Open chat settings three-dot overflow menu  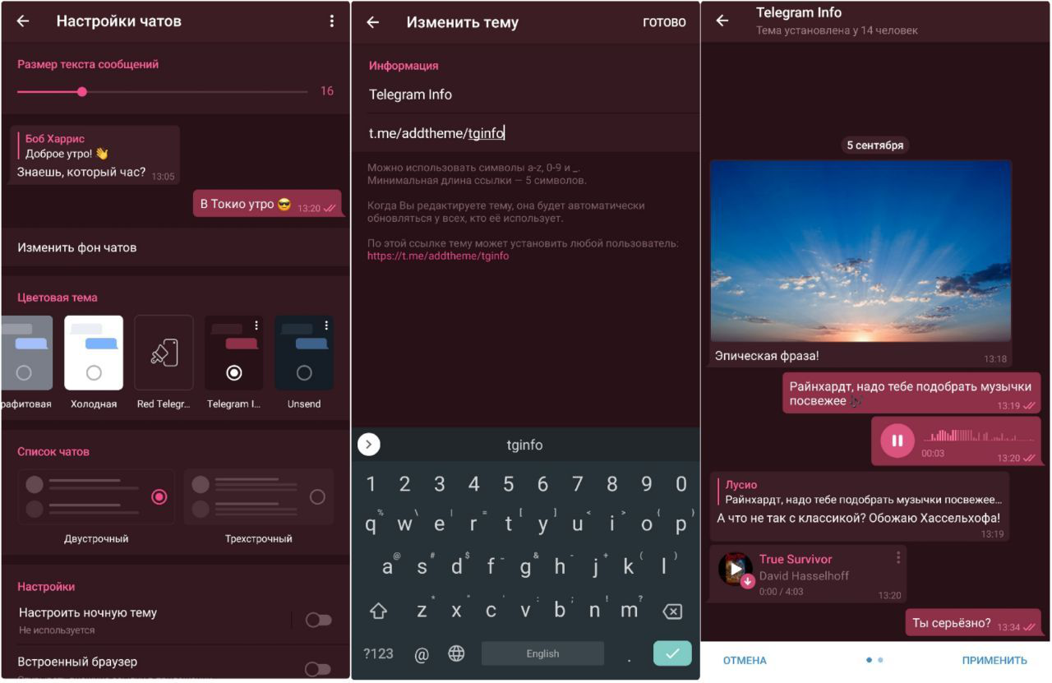(331, 21)
